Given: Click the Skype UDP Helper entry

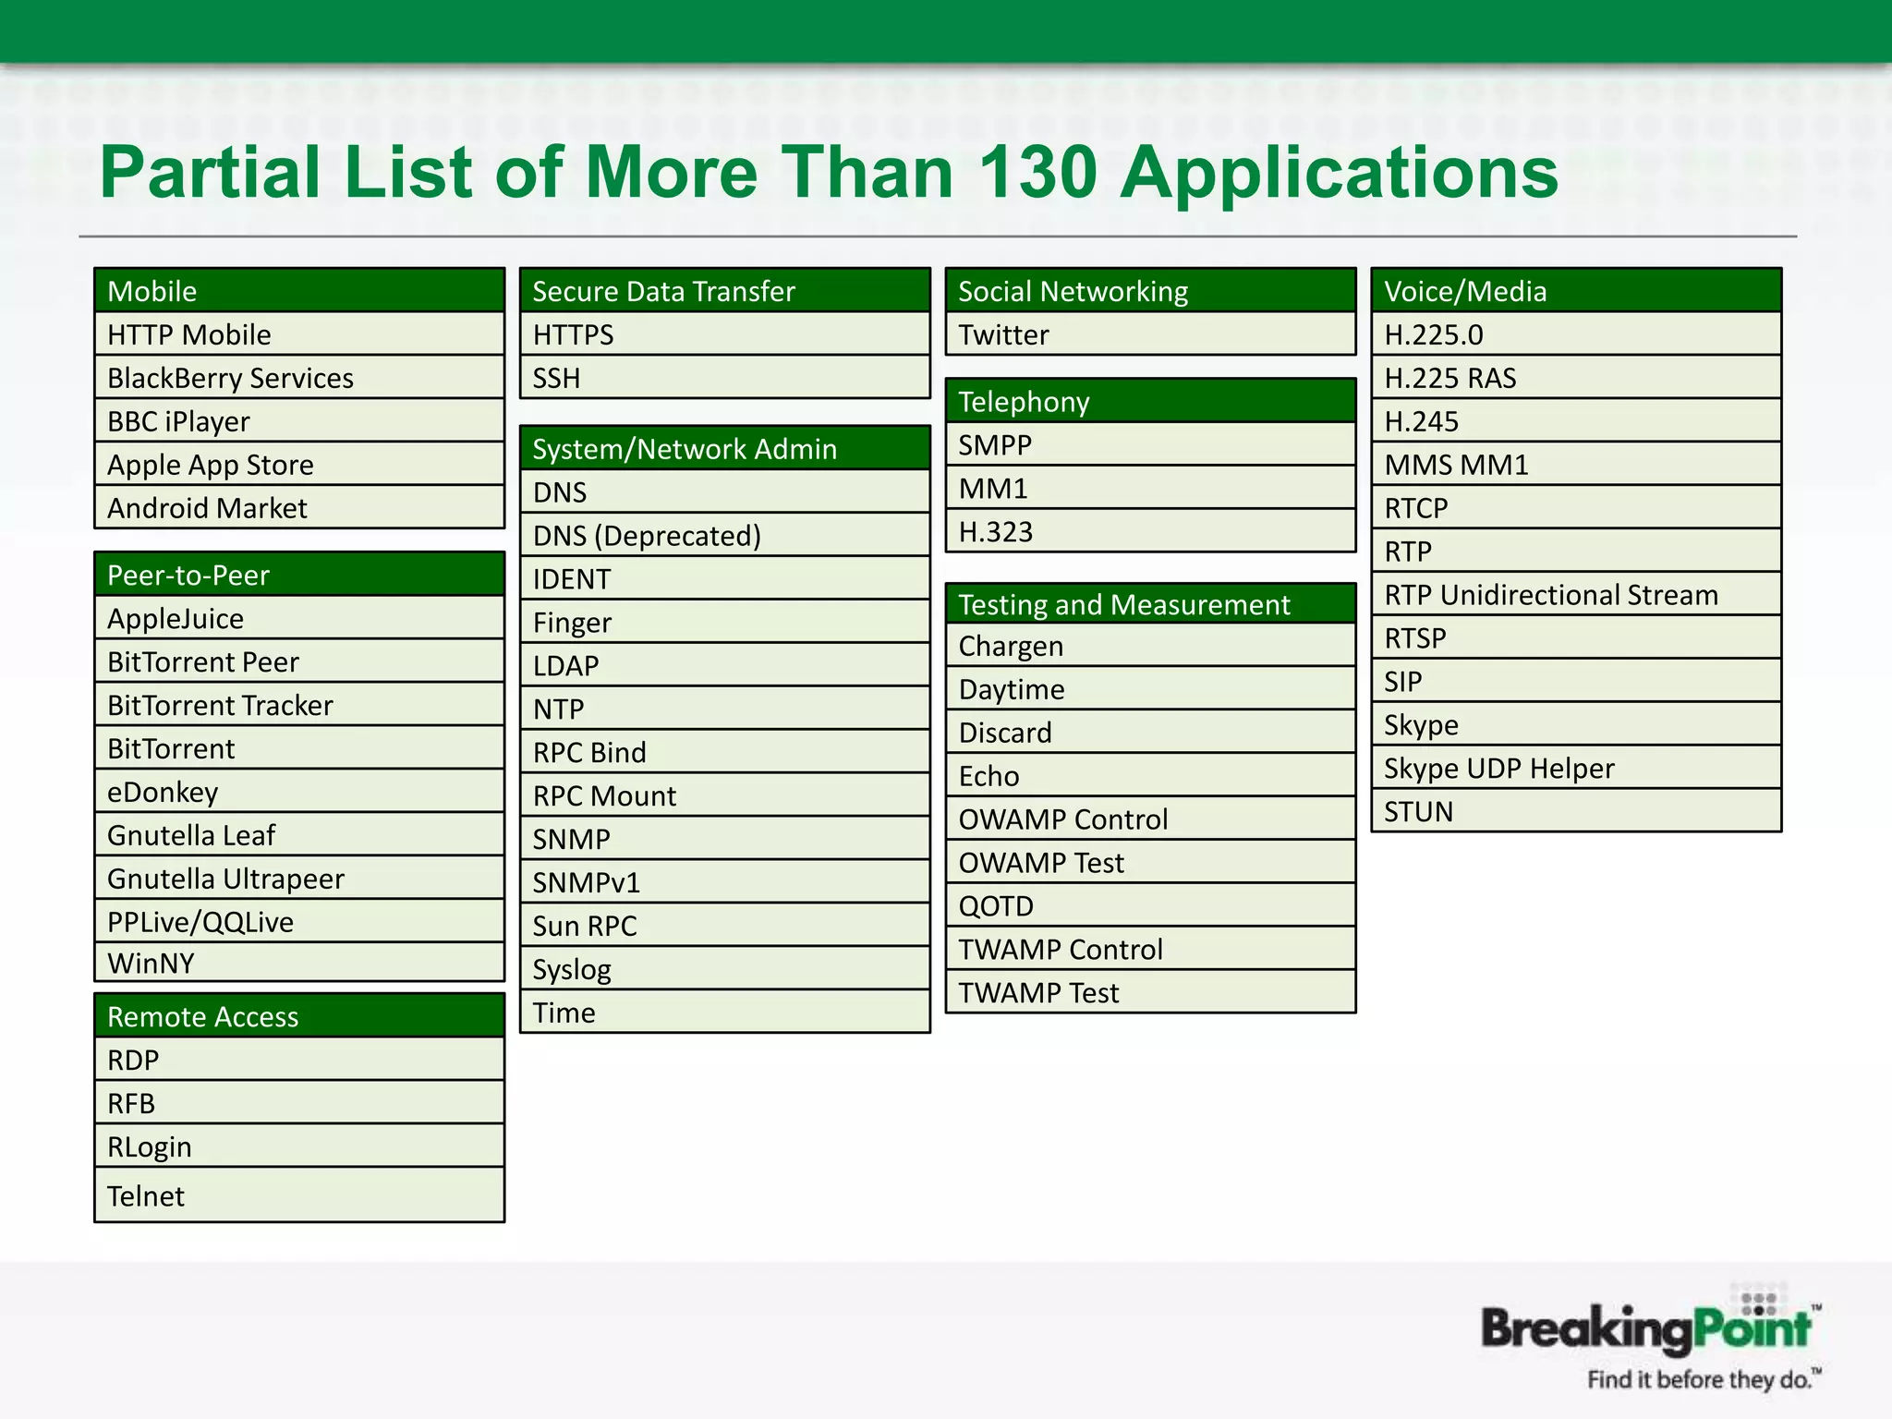Looking at the screenshot, I should coord(1576,769).
